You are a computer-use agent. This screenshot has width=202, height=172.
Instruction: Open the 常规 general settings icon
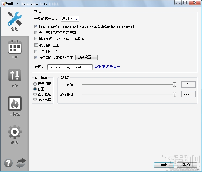pyautogui.click(x=15, y=19)
